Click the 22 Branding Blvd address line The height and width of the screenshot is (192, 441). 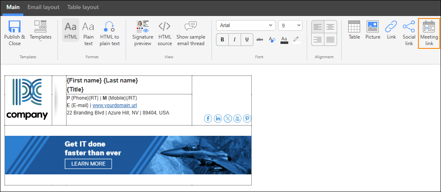(118, 113)
